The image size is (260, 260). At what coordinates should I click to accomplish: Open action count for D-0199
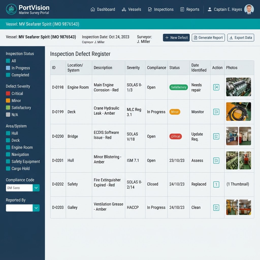tap(216, 112)
